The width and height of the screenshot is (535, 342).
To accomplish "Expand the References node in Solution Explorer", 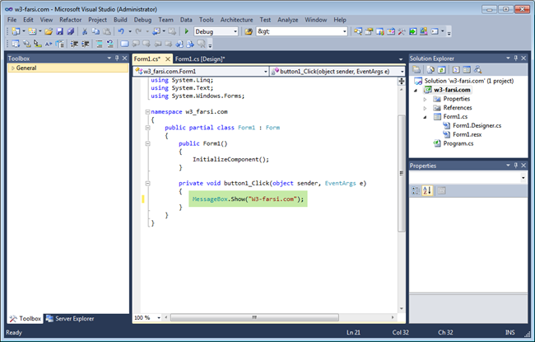I will (425, 108).
